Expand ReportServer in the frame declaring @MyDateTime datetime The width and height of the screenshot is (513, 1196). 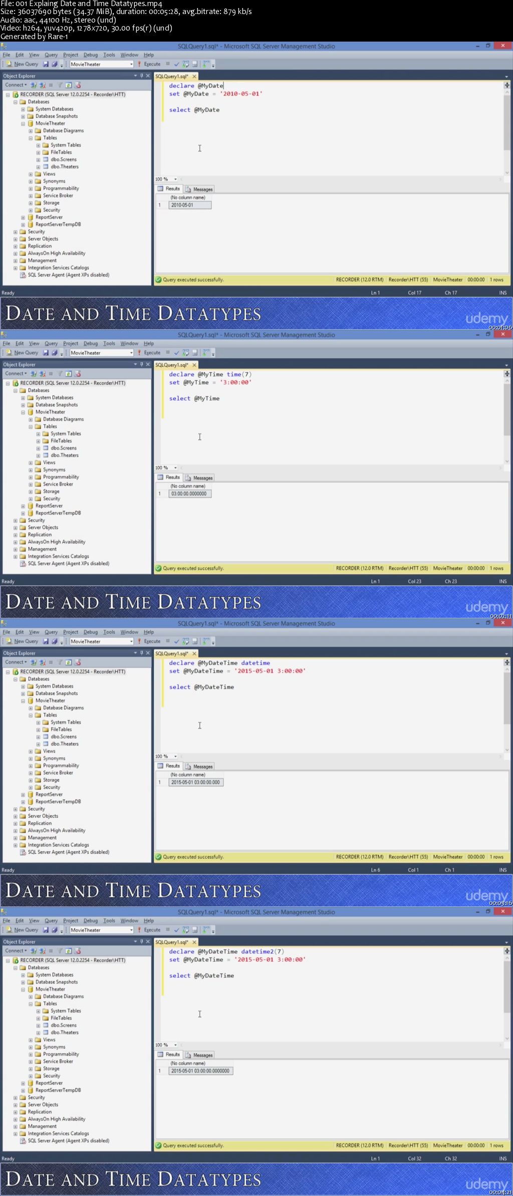tap(23, 795)
